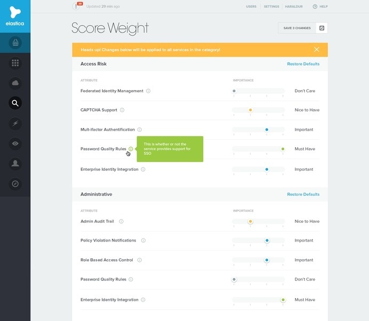Click Federated Identity Management slider handle
Viewport: 369px width, 321px height.
234,91
